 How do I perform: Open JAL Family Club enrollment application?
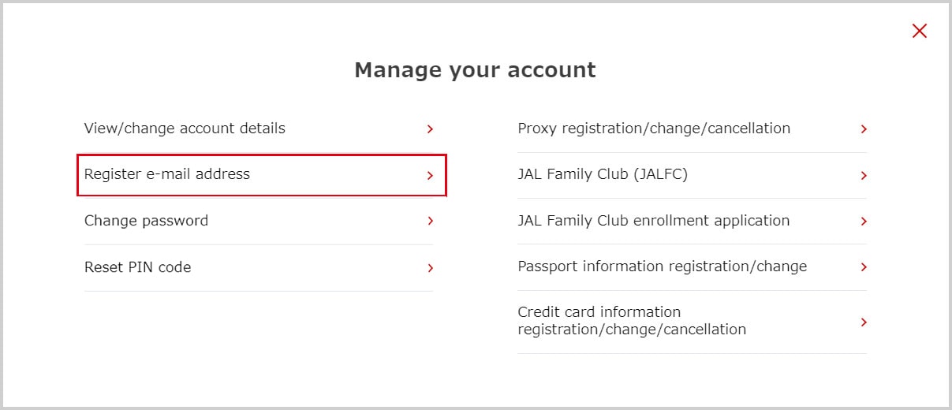pyautogui.click(x=653, y=221)
